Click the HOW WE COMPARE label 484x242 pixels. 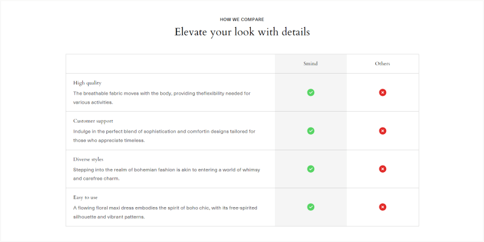pyautogui.click(x=242, y=19)
